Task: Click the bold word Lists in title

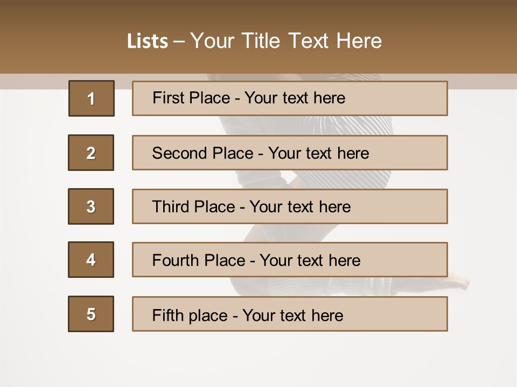Action: (147, 41)
